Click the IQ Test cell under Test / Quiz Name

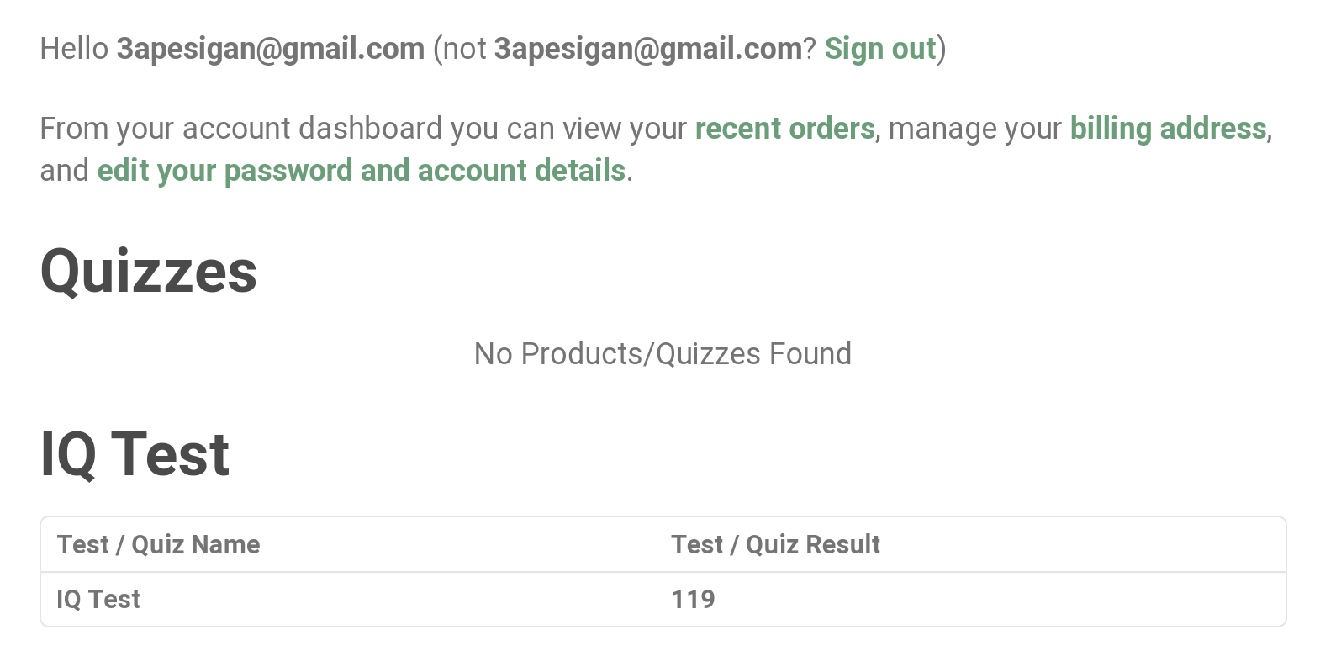[98, 599]
